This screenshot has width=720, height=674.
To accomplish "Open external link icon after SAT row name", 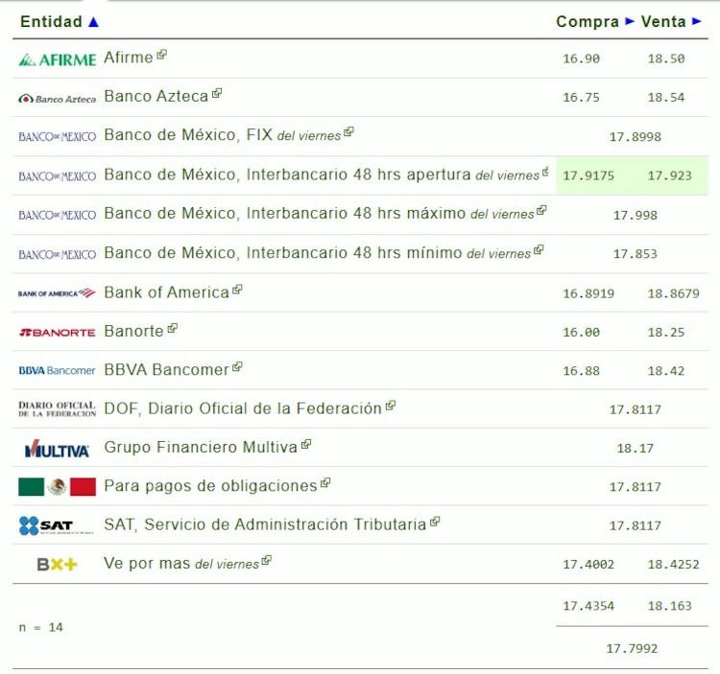I will coord(435,522).
